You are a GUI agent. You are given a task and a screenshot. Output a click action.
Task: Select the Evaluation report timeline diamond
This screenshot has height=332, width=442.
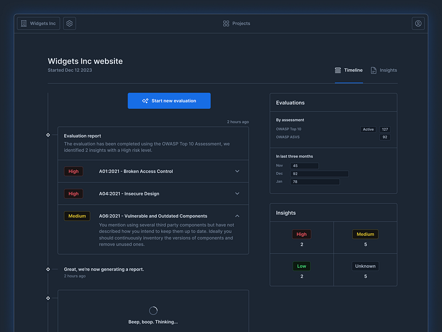48,135
